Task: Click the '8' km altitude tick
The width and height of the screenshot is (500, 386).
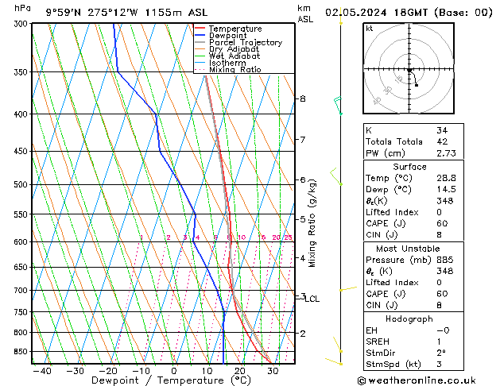Action: click(303, 98)
